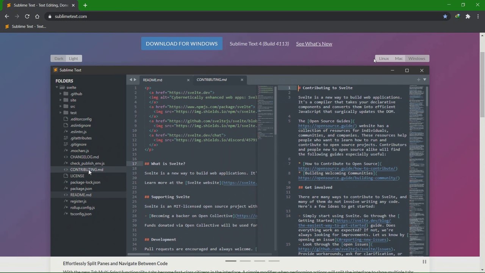Close the Sublime Text browser tab

tap(74, 5)
